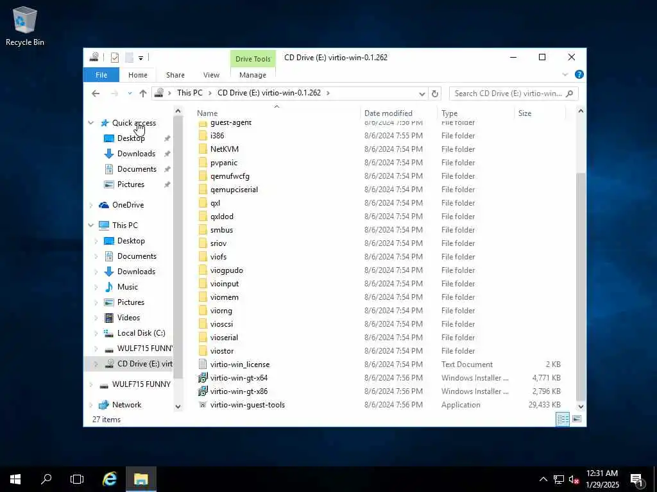This screenshot has height=492, width=657.
Task: Select the virtio-win_license text document
Action: point(240,365)
